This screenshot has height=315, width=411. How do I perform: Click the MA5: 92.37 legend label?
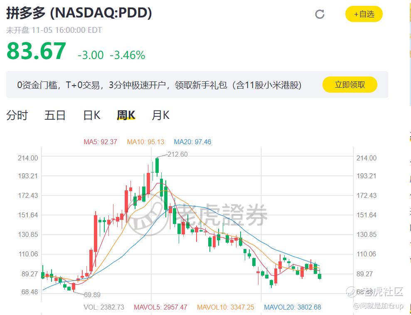[x=100, y=142]
